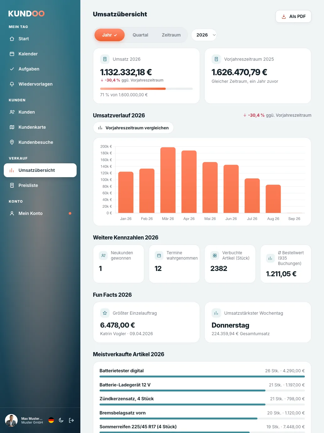Select the Zeitraum period option
The width and height of the screenshot is (324, 433).
171,35
